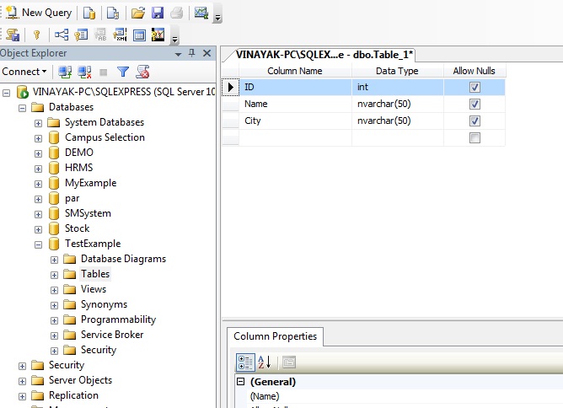Click the Open File folder icon
The height and width of the screenshot is (408, 563).
[x=139, y=13]
